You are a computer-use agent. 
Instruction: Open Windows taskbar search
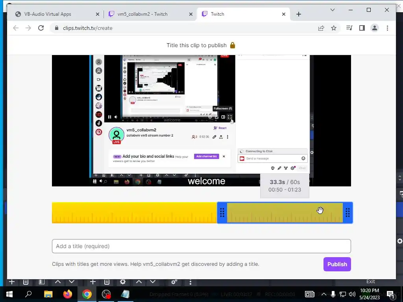click(28, 294)
